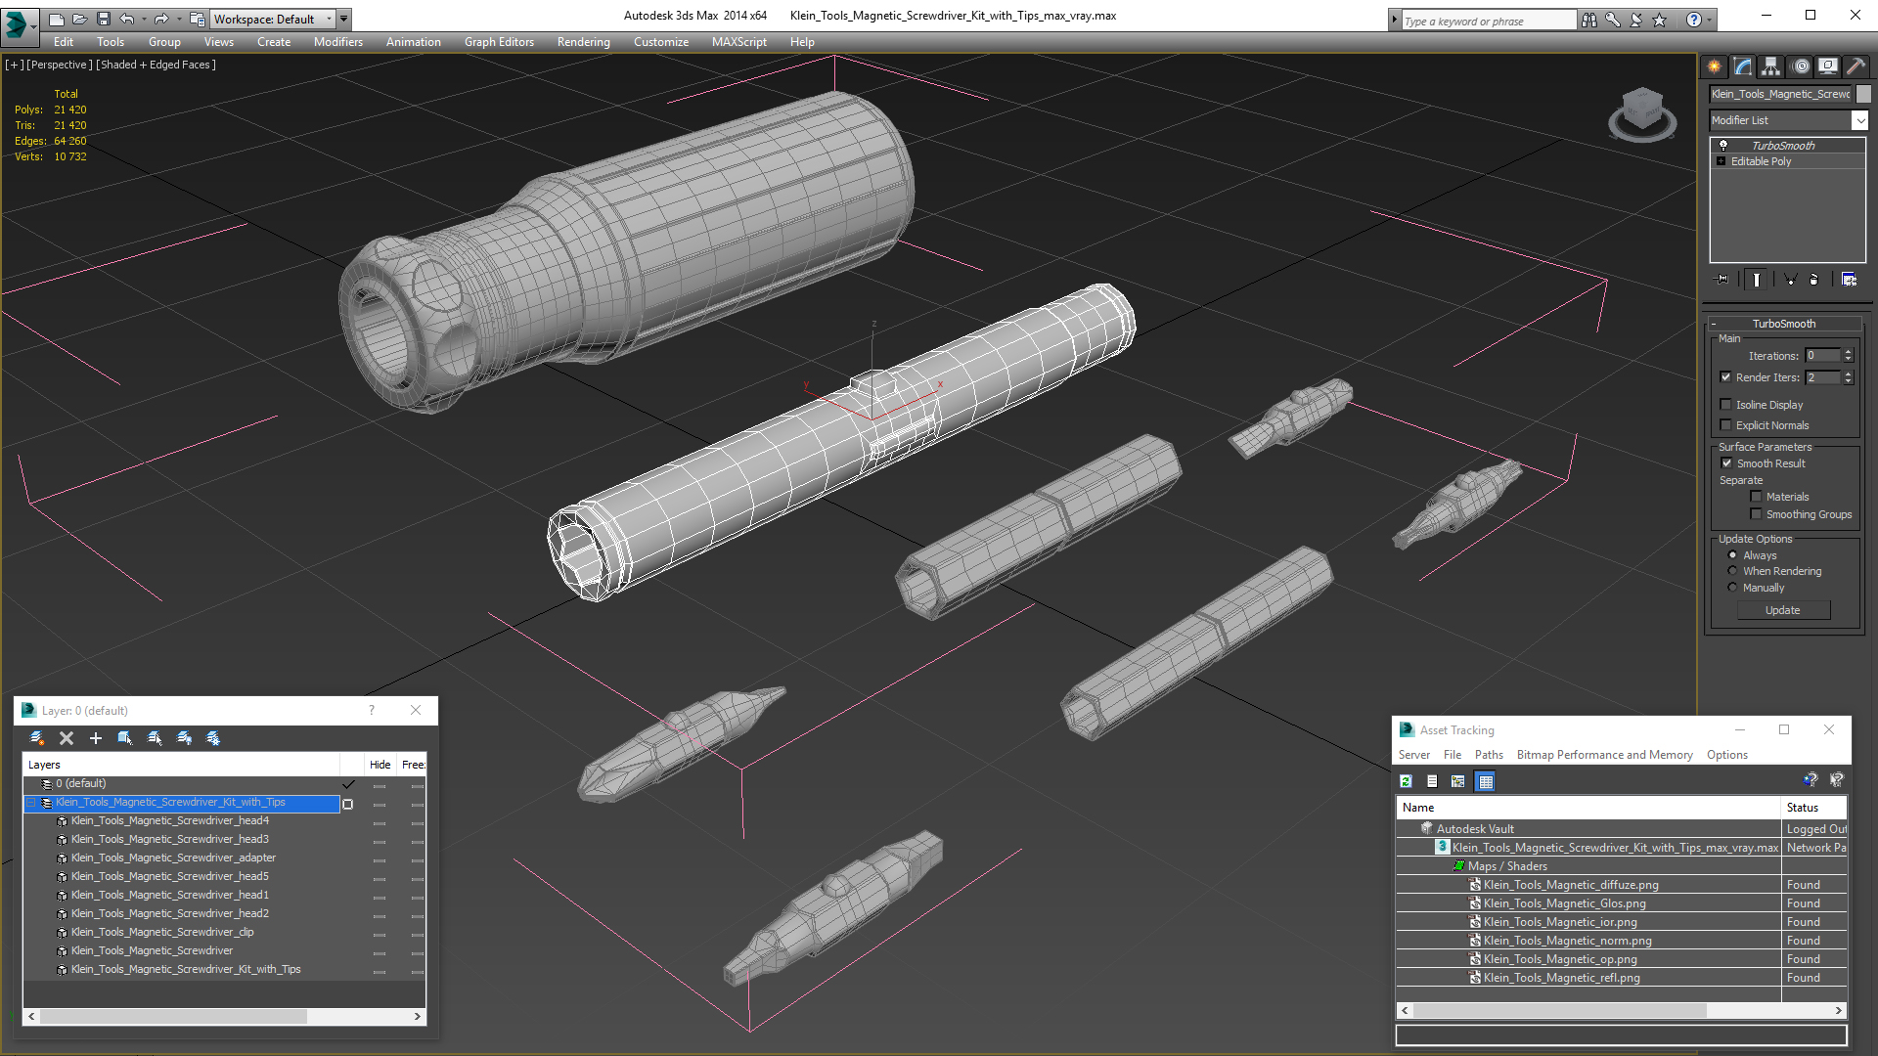Open Bitmap Performance and Memory menu
The width and height of the screenshot is (1878, 1056).
tap(1604, 755)
